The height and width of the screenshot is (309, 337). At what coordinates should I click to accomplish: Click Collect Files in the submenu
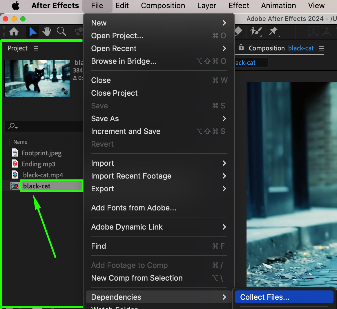click(x=284, y=297)
